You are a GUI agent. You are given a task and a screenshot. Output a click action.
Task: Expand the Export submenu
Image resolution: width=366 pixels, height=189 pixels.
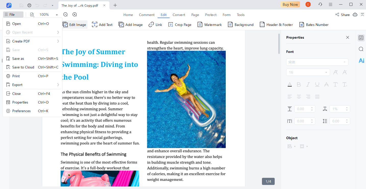pos(18,84)
